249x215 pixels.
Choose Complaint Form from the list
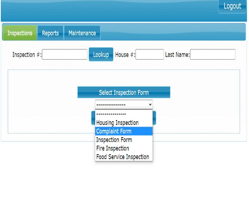(124, 131)
